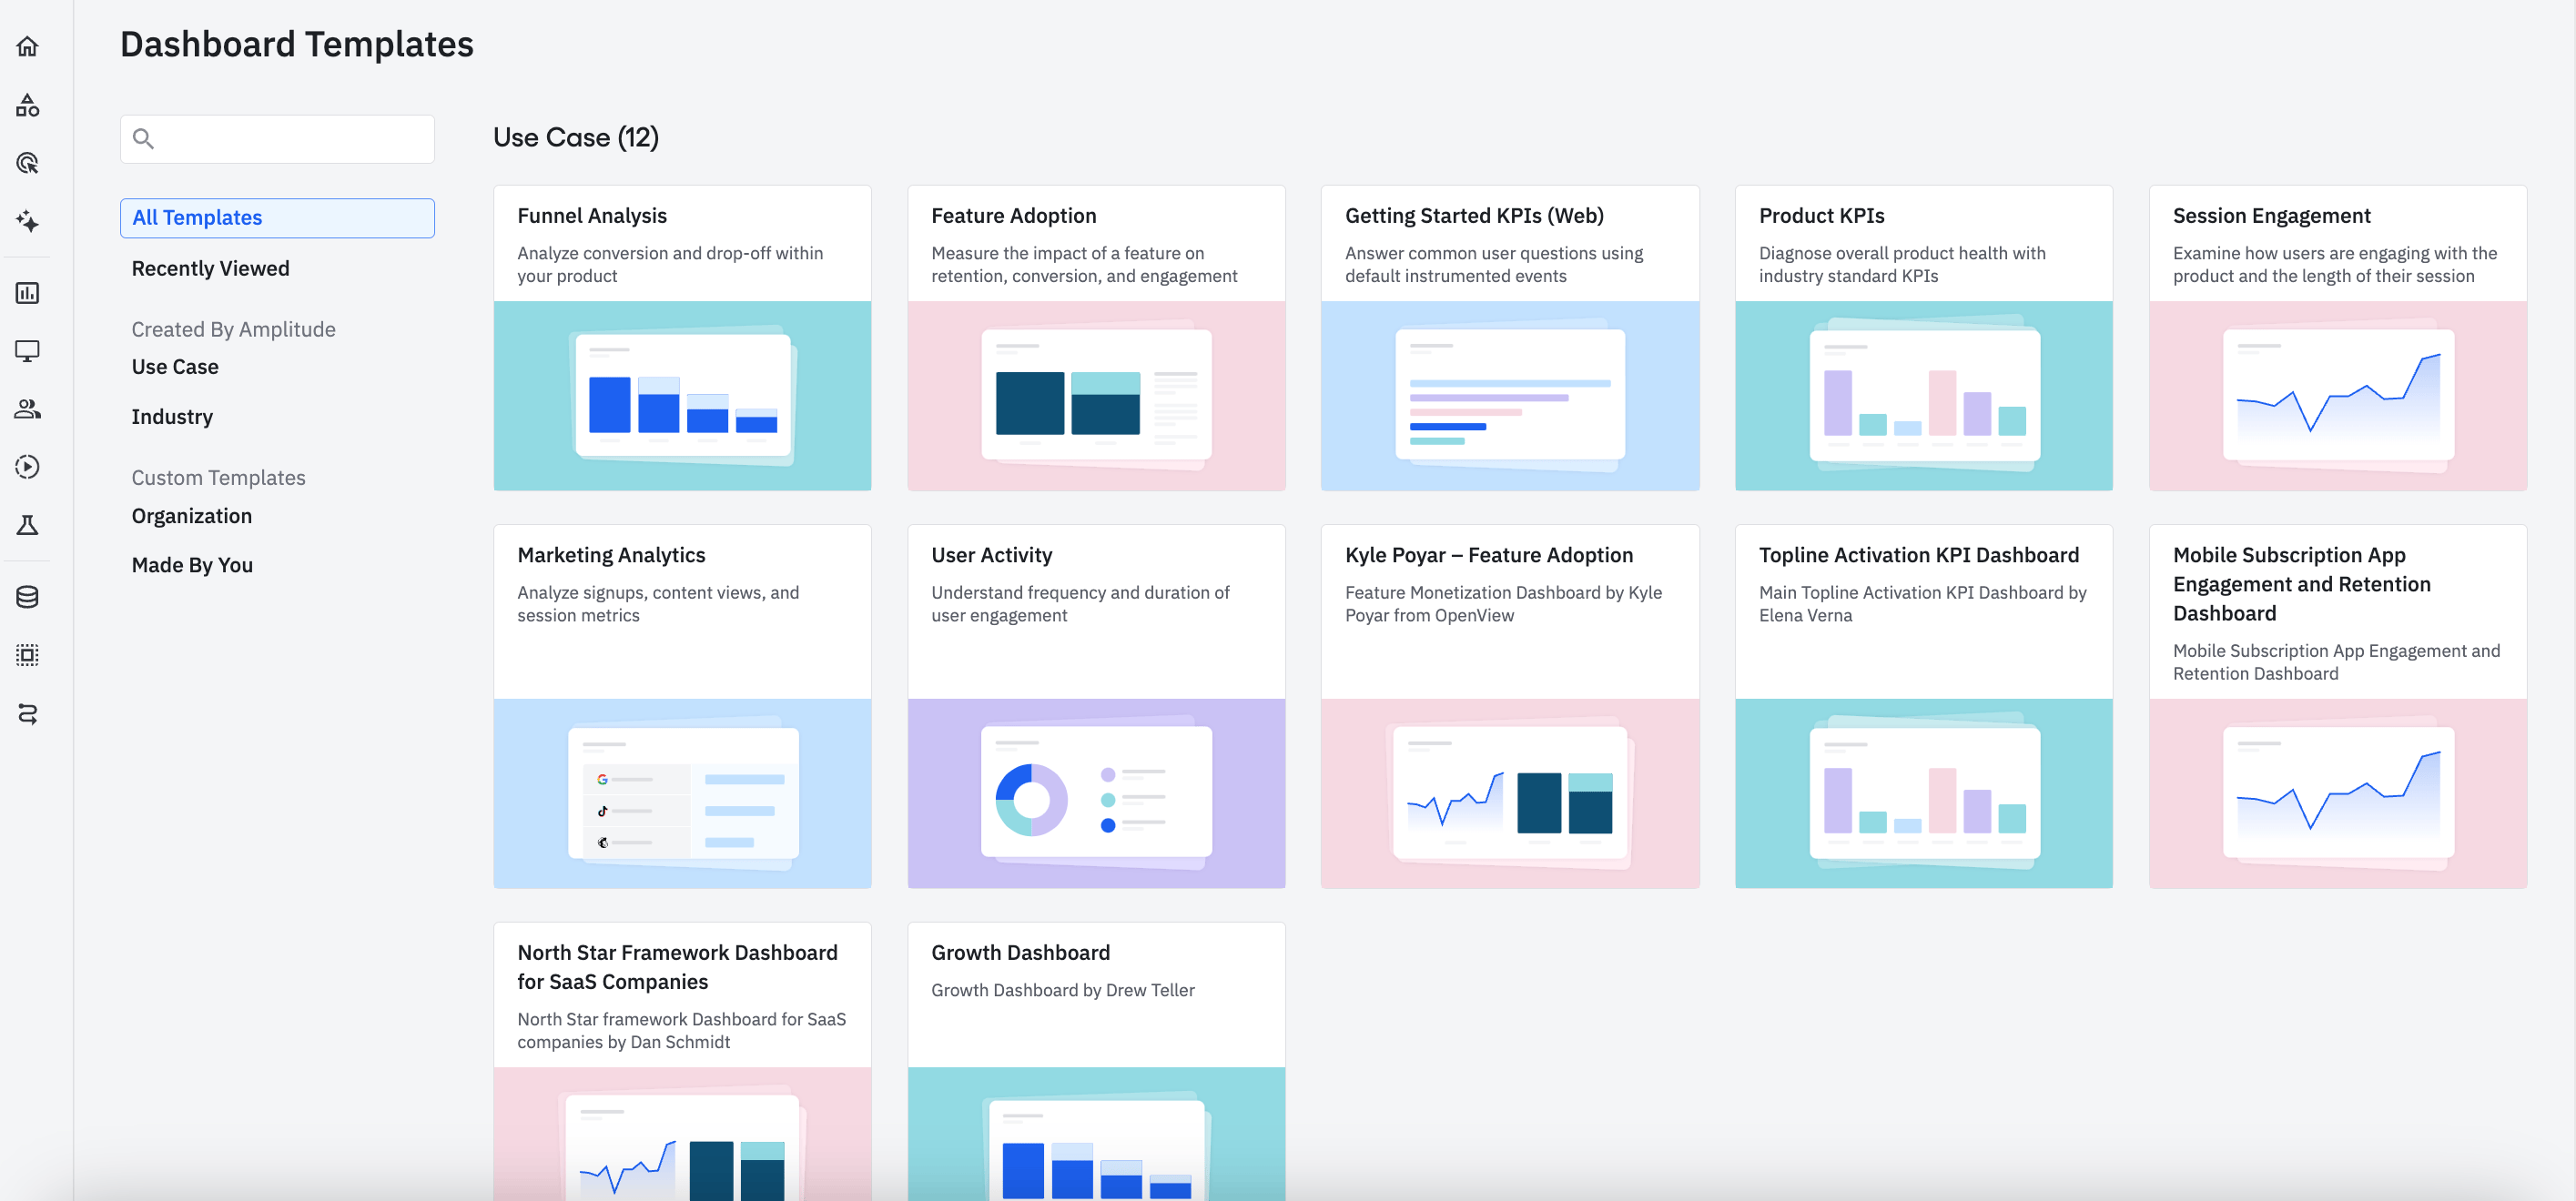Viewport: 2576px width, 1201px height.
Task: Open the data flow arrows icon
Action: pyautogui.click(x=27, y=713)
